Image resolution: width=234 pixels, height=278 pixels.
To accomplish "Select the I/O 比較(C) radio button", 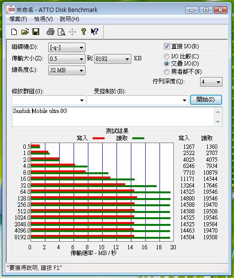I will coord(166,56).
